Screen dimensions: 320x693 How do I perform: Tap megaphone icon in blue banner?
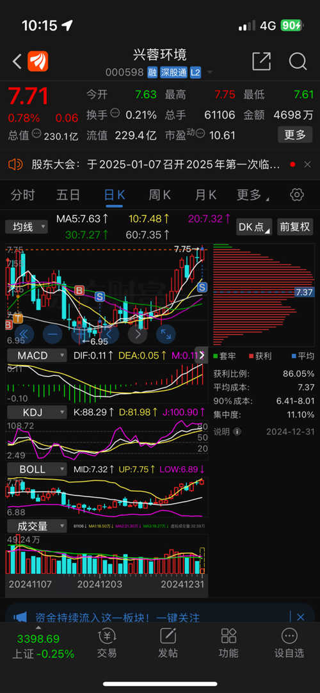pos(20,617)
